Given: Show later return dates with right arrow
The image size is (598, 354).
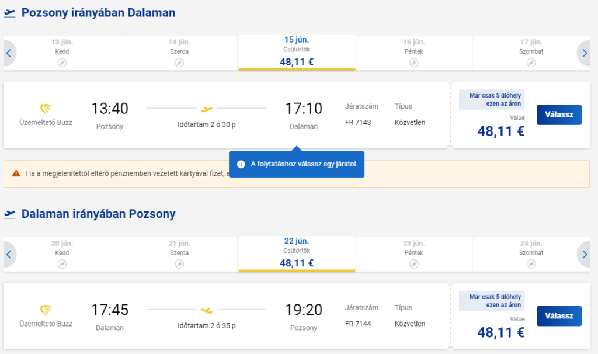Looking at the screenshot, I should tap(584, 255).
